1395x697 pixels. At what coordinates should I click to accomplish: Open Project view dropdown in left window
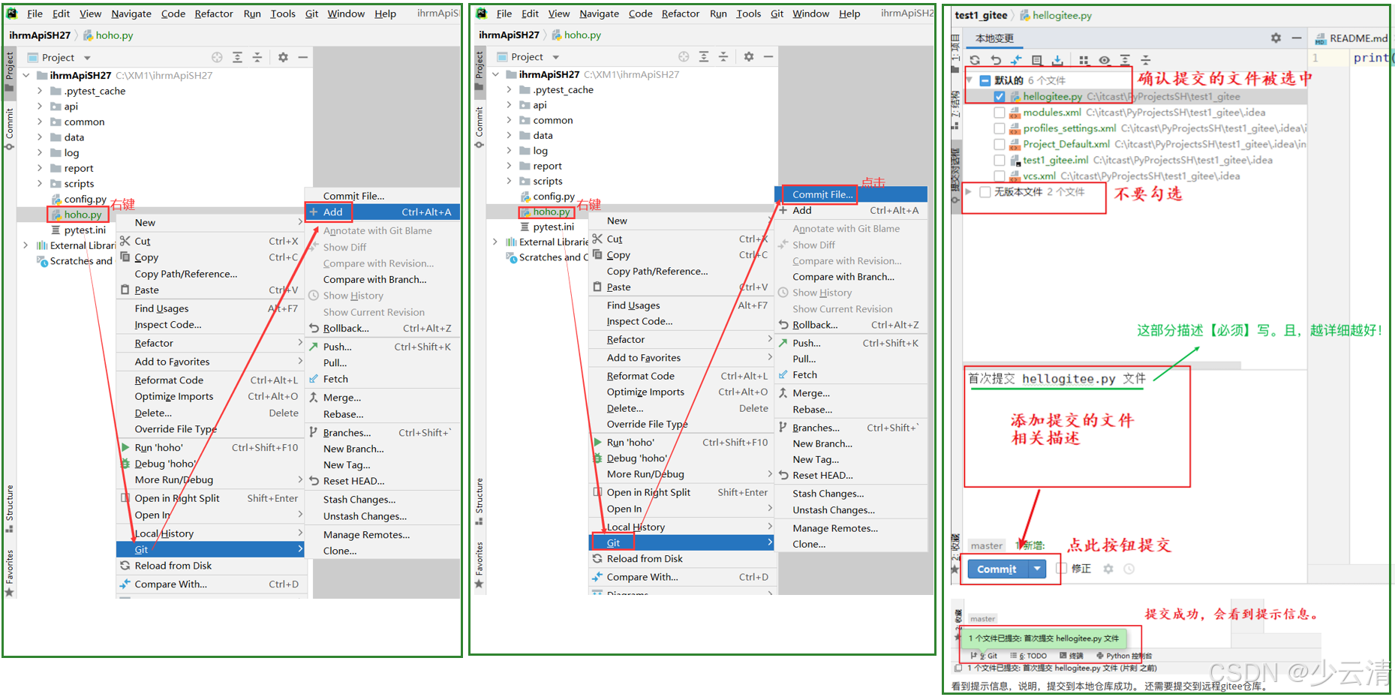point(87,58)
